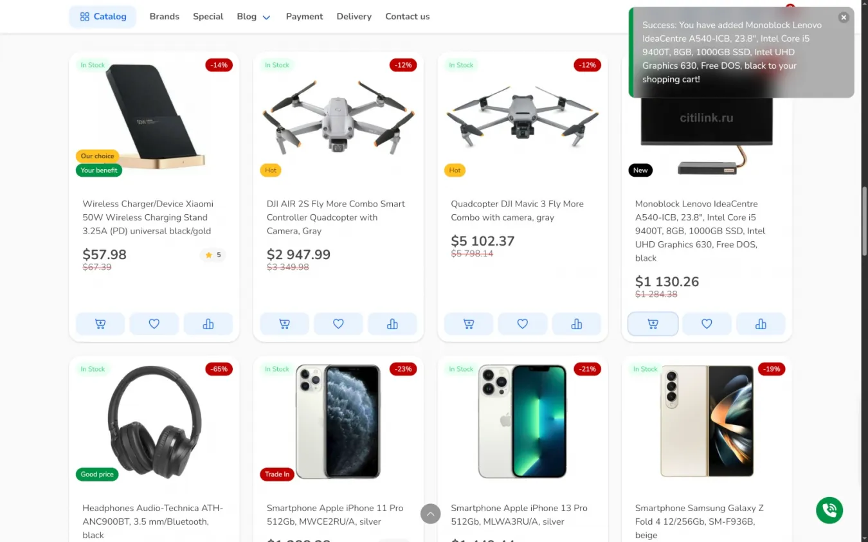
Task: Compare the Xiaomi Wireless Charger
Action: pos(208,324)
